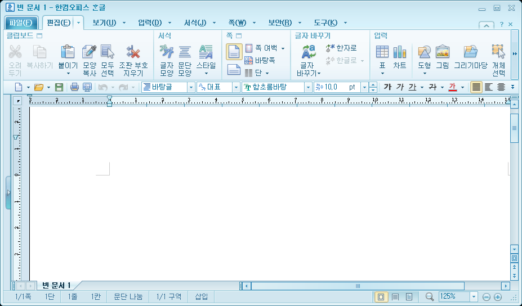Enable justified paragraph alignment

point(476,87)
